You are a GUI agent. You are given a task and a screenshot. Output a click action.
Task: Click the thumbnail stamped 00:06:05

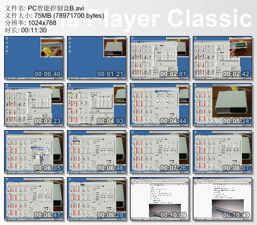tap(34, 152)
